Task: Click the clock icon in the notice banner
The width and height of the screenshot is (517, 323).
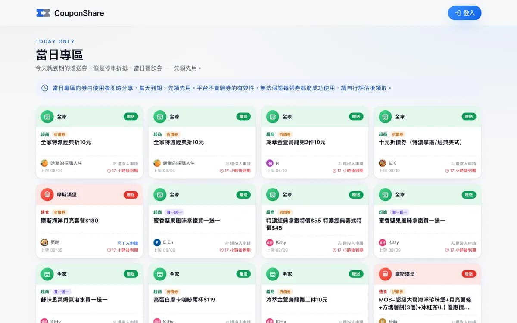Action: click(45, 88)
